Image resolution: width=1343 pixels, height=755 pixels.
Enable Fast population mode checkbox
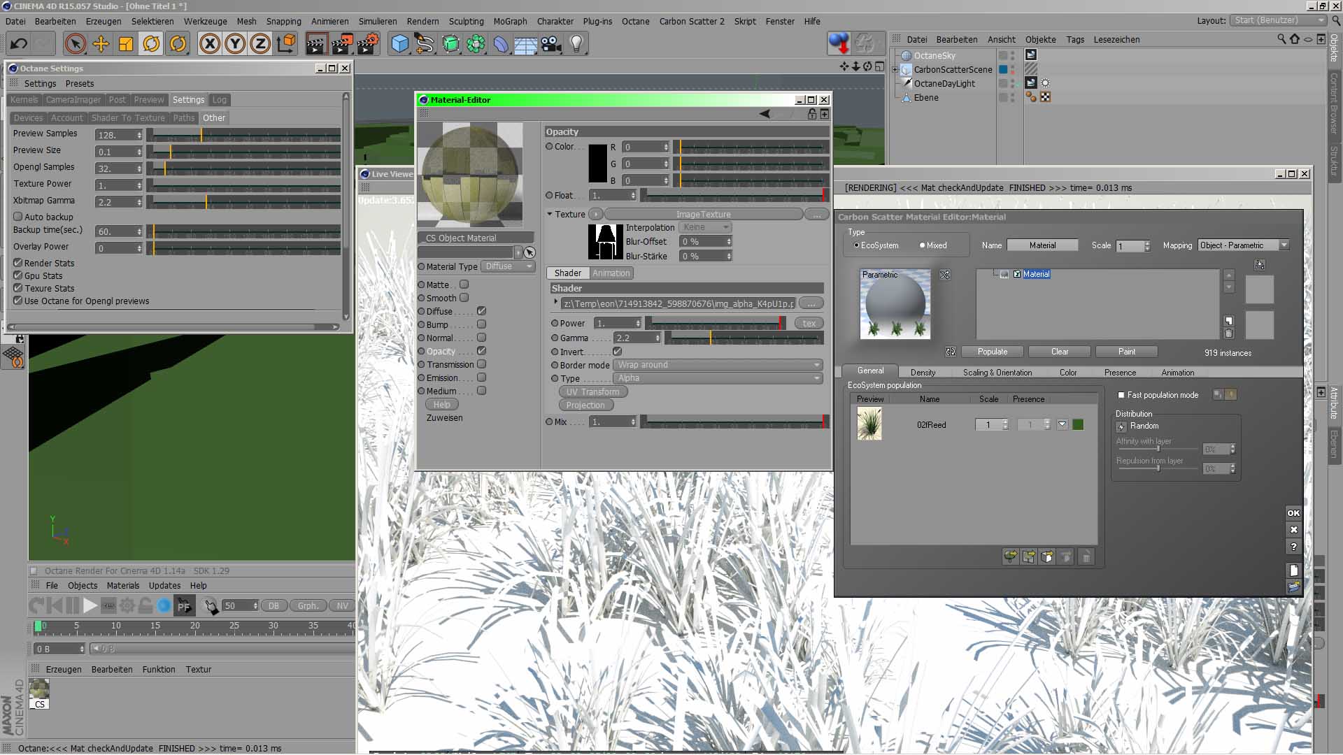1121,395
